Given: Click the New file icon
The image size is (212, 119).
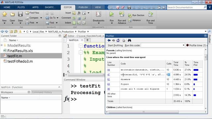Looking at the screenshot, I should pos(4,14).
